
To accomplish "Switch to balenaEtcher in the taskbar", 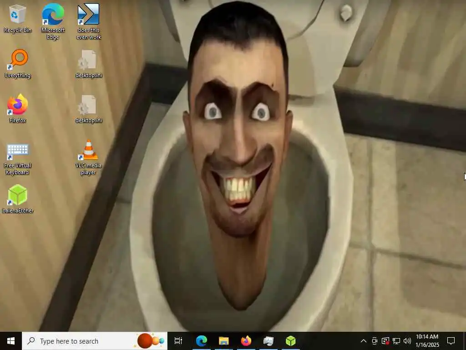I will coord(291,341).
